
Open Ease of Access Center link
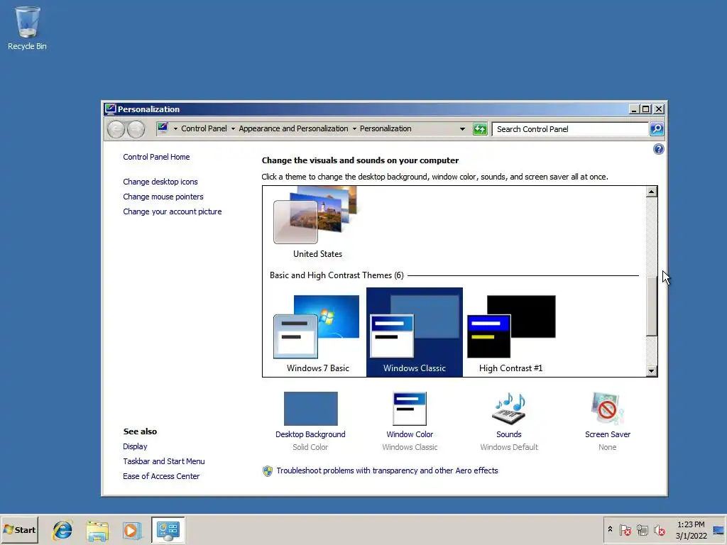[x=161, y=476]
